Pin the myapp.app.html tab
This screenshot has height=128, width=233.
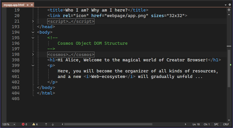point(27,5)
